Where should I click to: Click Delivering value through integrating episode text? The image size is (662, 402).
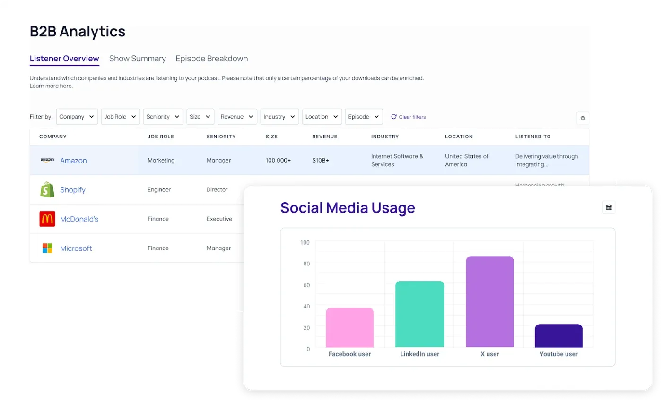point(547,160)
